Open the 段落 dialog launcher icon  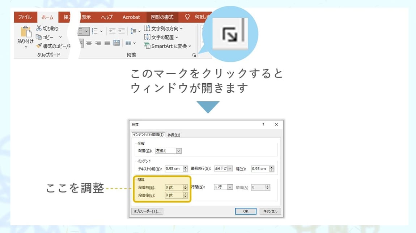tap(194, 54)
